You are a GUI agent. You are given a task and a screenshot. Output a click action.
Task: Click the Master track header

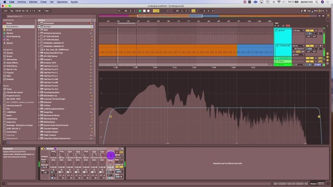click(x=283, y=64)
